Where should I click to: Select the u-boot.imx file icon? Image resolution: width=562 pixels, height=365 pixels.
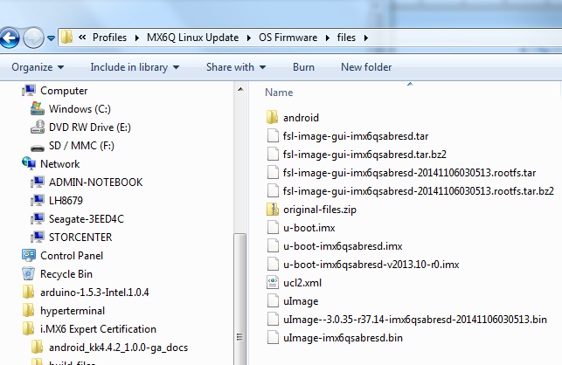click(273, 227)
